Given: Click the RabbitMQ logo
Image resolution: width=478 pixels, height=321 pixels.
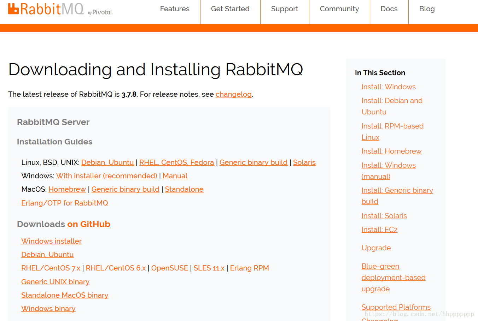Looking at the screenshot, I should 46,9.
